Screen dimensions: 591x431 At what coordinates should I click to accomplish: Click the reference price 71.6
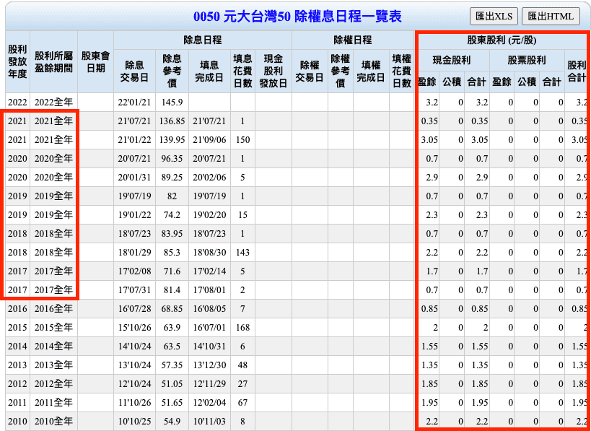[172, 271]
